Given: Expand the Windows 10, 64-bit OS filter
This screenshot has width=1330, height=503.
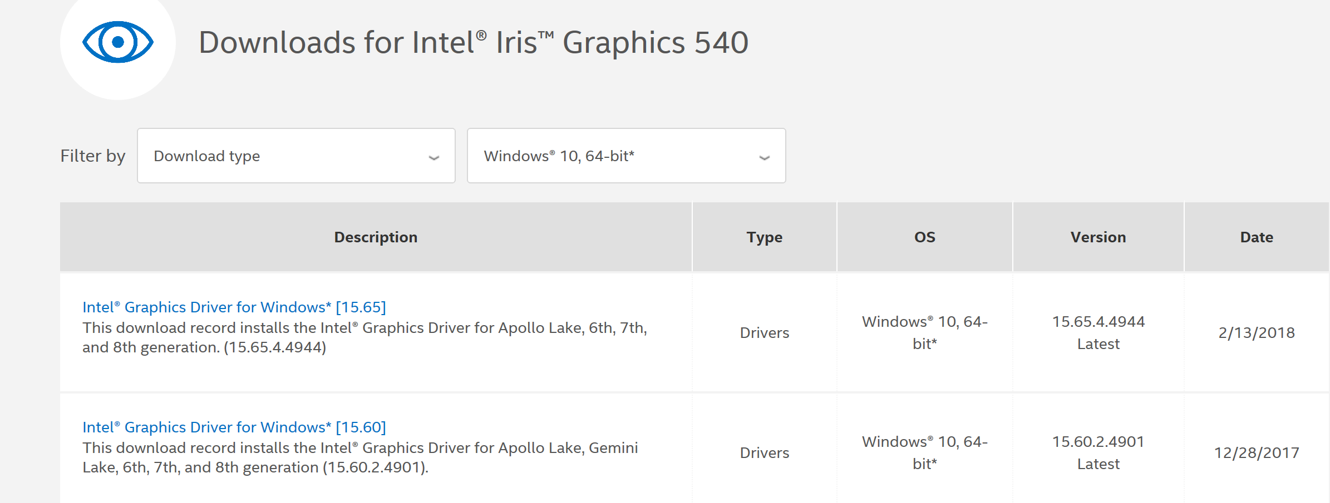Looking at the screenshot, I should (626, 156).
